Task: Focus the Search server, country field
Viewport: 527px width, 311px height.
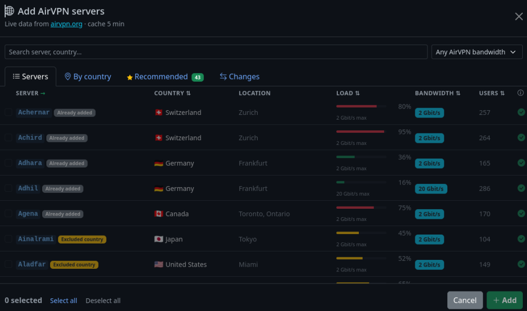Action: tap(216, 52)
